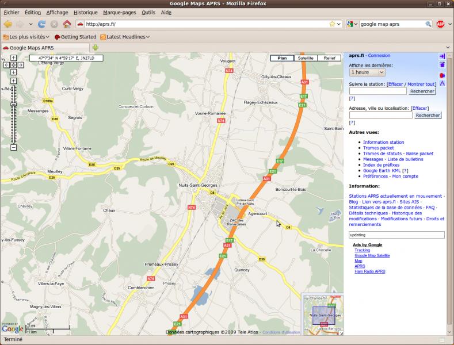Click the stop loading icon
The height and width of the screenshot is (345, 454).
54,24
